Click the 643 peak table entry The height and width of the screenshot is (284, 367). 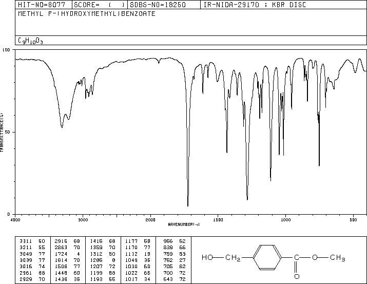(168, 279)
